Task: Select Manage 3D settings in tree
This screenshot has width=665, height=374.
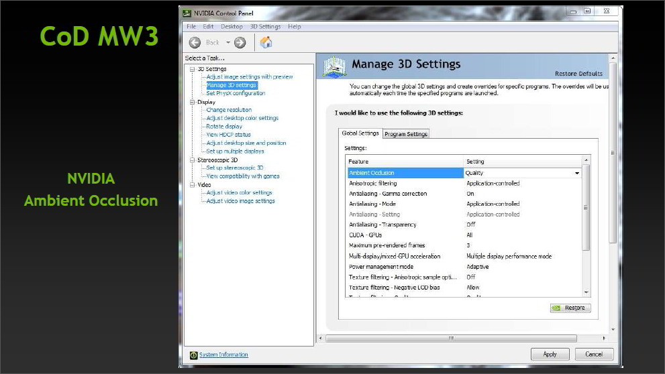Action: (x=232, y=85)
